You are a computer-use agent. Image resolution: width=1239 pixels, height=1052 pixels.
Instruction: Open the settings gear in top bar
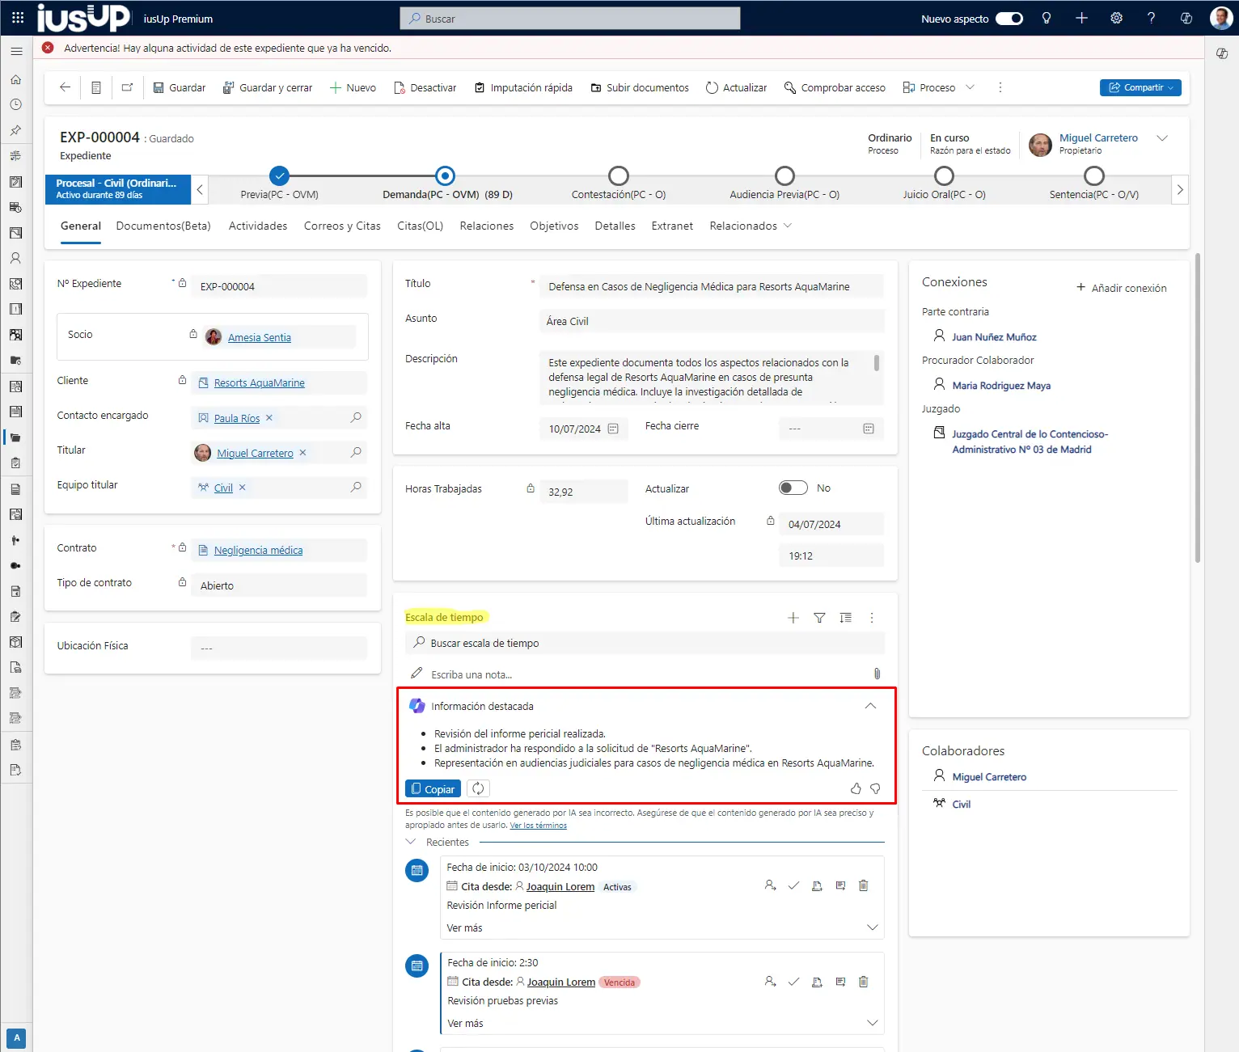(1116, 18)
